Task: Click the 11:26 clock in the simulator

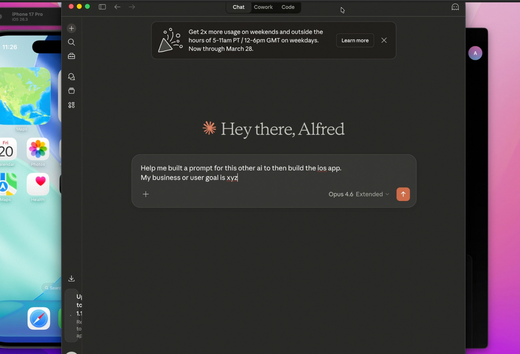Action: click(x=10, y=47)
